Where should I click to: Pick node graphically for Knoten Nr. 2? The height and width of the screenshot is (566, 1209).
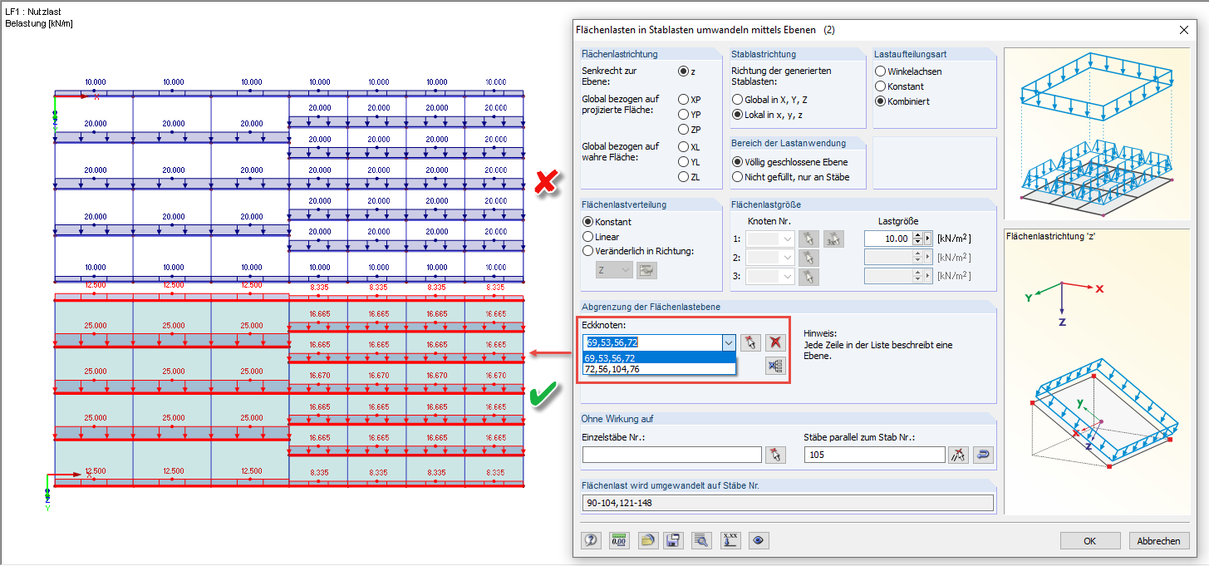(808, 258)
